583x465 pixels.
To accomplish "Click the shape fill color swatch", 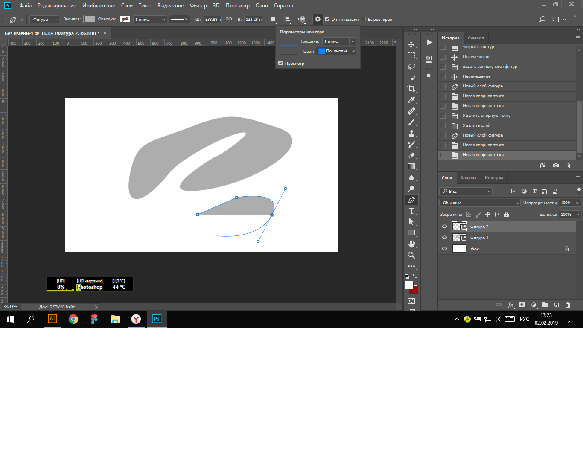I will click(90, 19).
